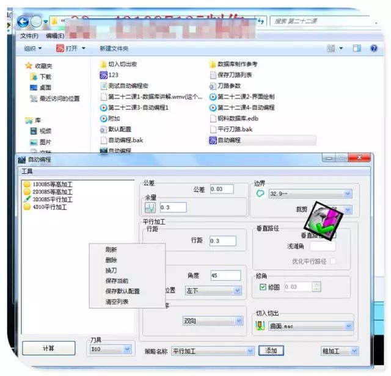The width and height of the screenshot is (391, 376).
Task: Choose 清空列表 from the context menu
Action: pos(117,302)
